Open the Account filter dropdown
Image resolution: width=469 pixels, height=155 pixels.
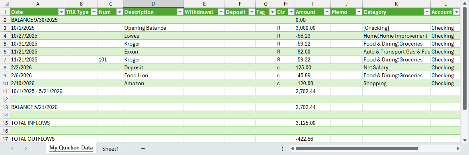click(456, 12)
